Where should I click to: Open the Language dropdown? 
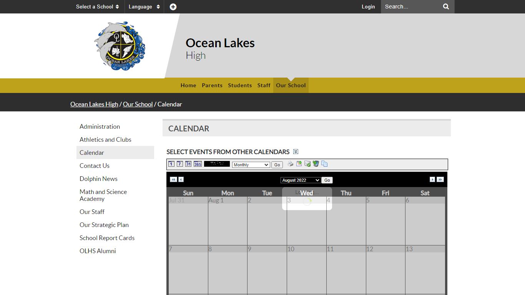(144, 7)
